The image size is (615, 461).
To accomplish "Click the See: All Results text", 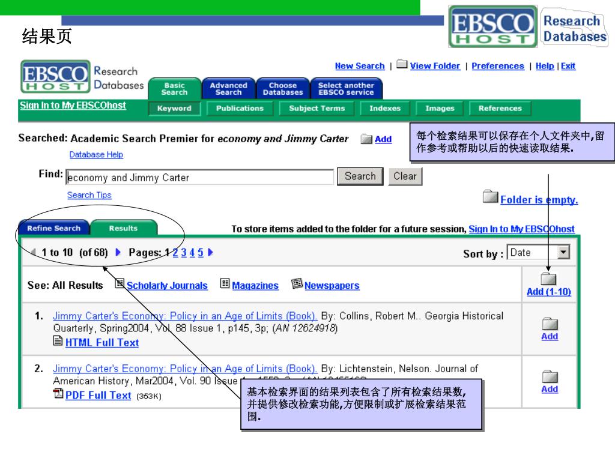I will pos(65,285).
